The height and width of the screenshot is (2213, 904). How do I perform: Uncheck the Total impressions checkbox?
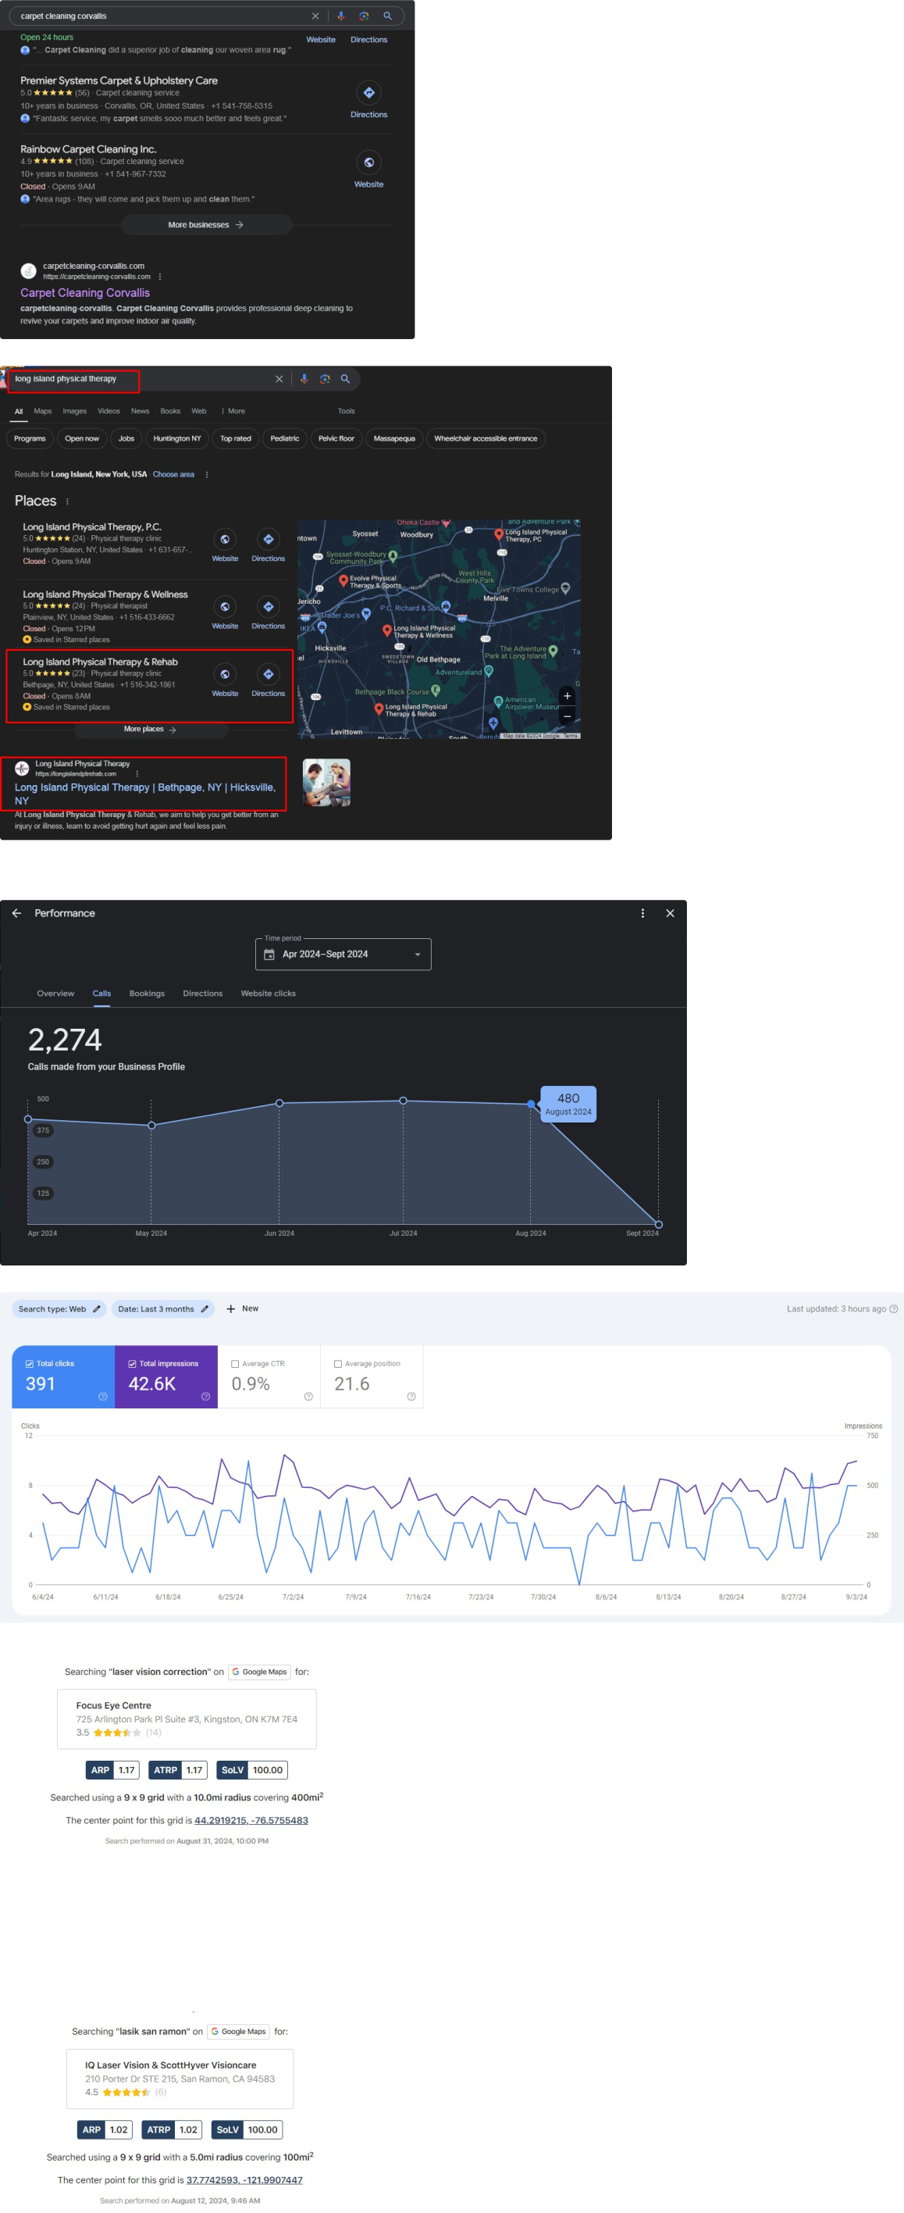point(132,1363)
